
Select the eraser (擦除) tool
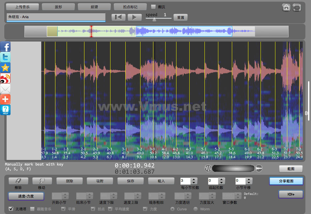(18, 181)
